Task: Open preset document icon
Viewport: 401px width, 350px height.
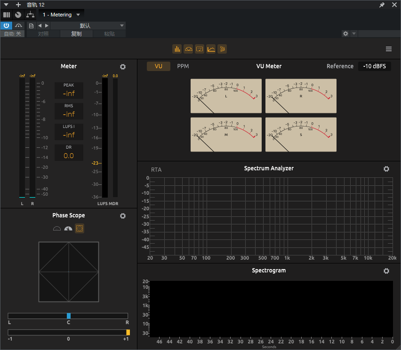Action: tap(31, 25)
